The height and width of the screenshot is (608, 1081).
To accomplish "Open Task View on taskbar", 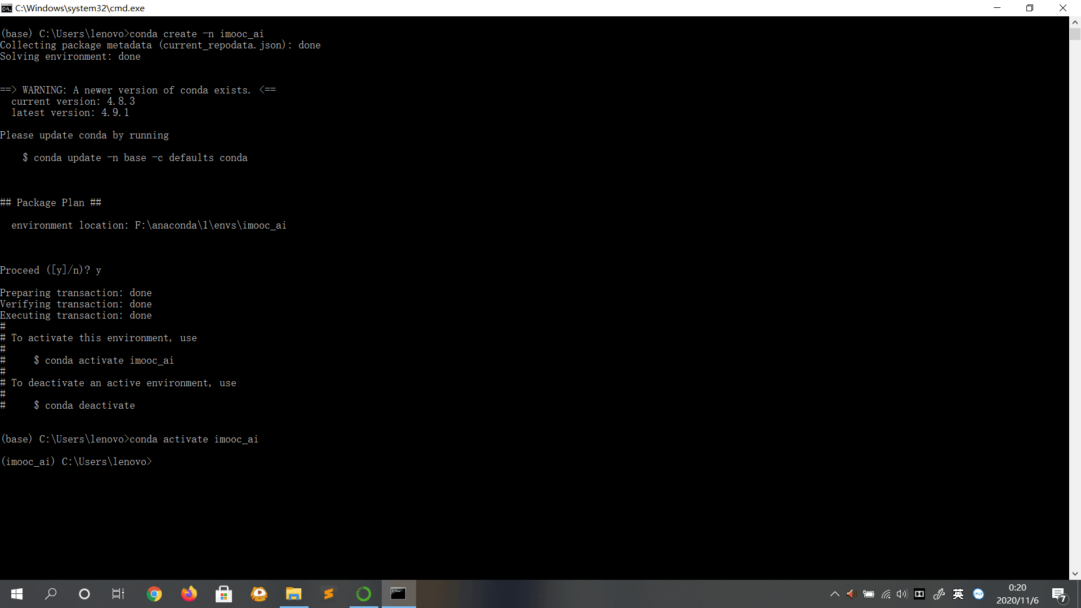I will tap(118, 594).
